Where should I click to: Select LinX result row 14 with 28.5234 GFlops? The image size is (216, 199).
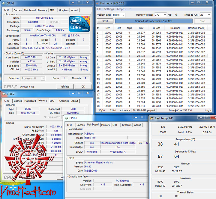point(152,83)
